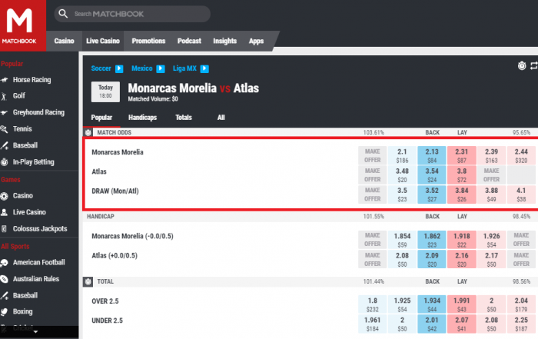
Task: Select Under 2.5 lay odds 2.25
Action: 521,324
